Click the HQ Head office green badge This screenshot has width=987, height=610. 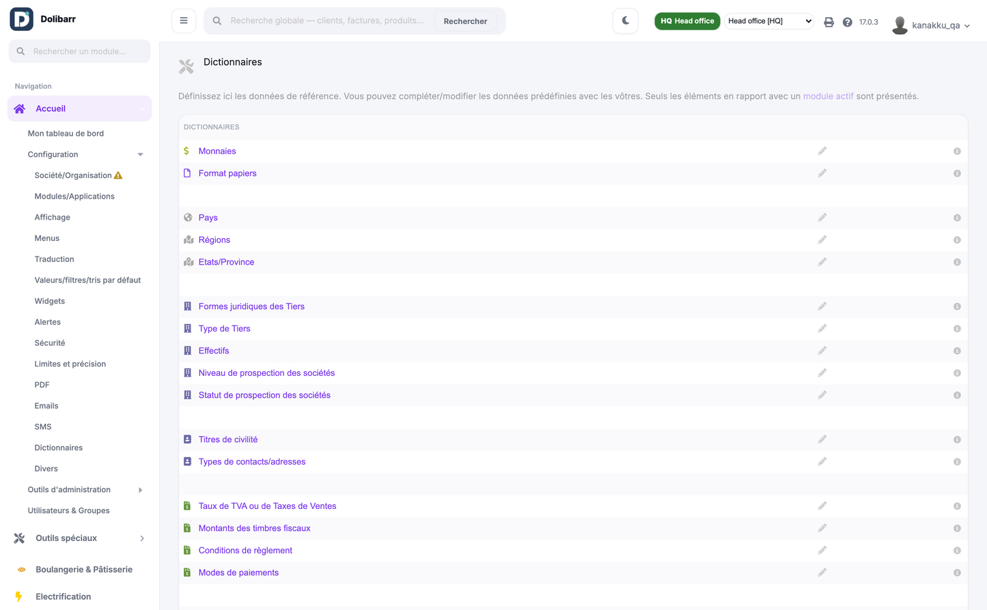click(x=687, y=21)
